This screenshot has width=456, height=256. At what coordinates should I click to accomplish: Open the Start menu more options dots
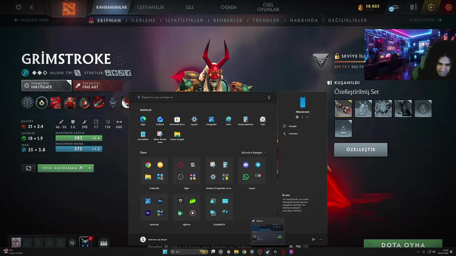tap(321, 239)
